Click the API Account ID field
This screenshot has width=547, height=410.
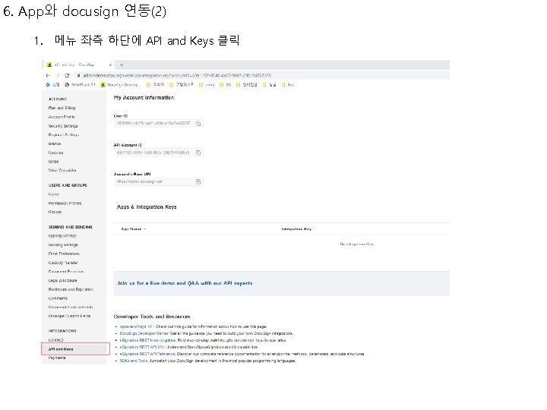coord(158,153)
